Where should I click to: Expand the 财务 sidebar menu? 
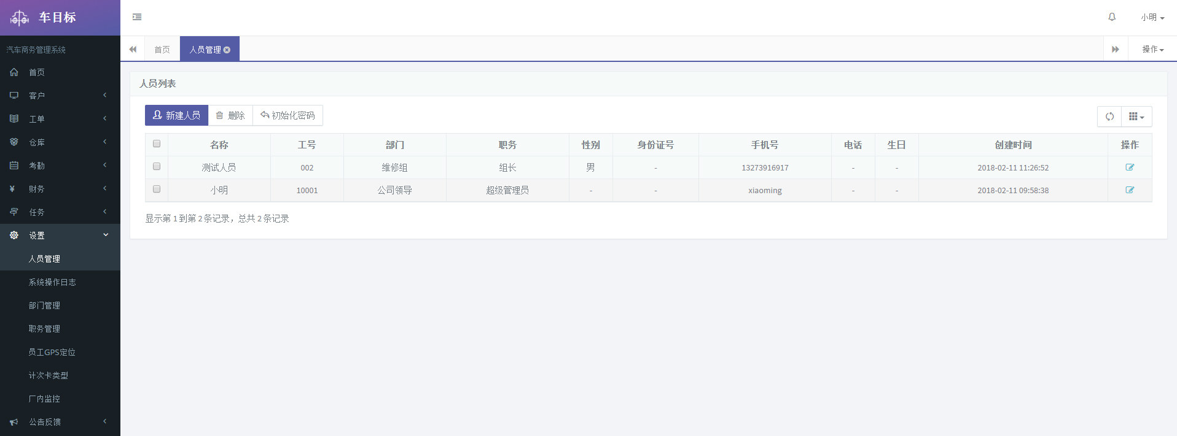(60, 189)
